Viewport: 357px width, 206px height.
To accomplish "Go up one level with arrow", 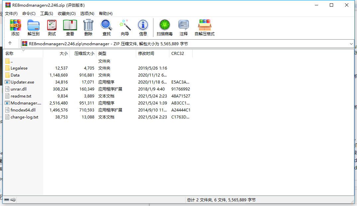I will pyautogui.click(x=10, y=43).
